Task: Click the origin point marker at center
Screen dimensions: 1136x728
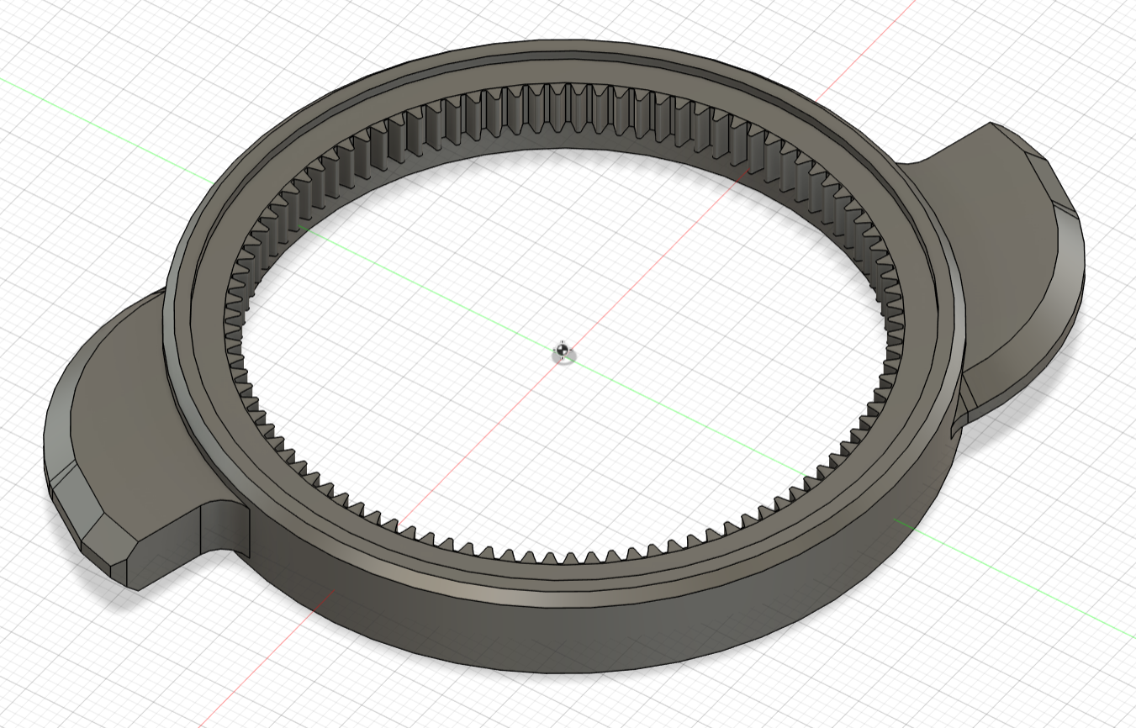Action: [563, 351]
